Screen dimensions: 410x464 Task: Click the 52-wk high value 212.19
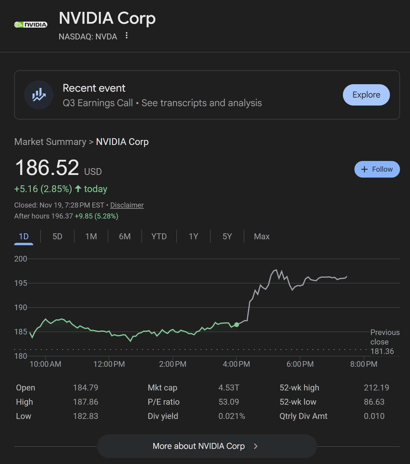point(377,388)
